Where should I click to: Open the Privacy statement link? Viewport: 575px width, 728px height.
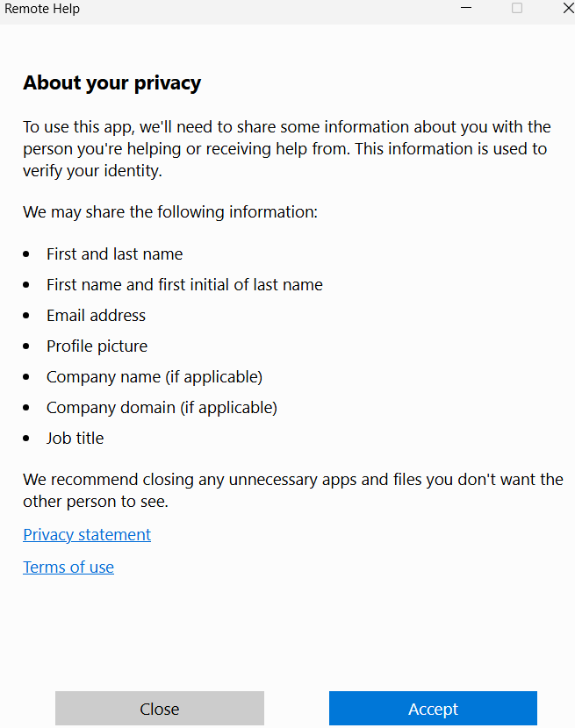(x=87, y=534)
